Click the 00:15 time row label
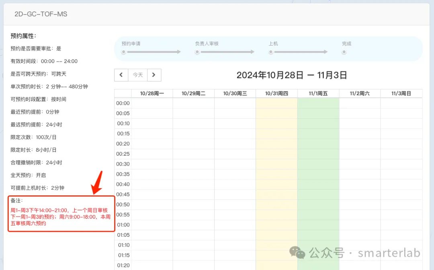The height and width of the screenshot is (270, 434). [x=123, y=134]
